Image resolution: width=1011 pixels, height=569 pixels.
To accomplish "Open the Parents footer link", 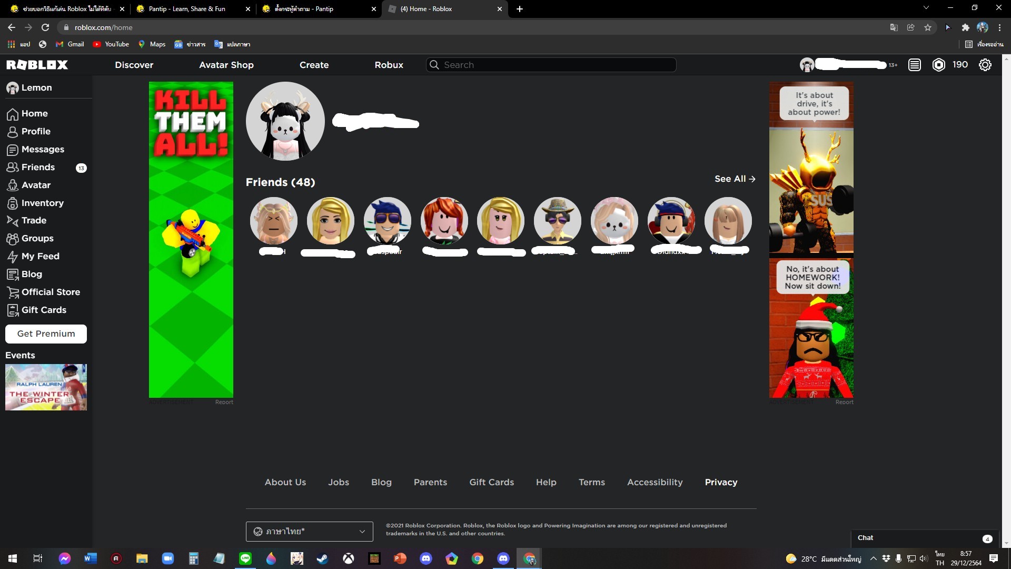I will click(x=430, y=482).
